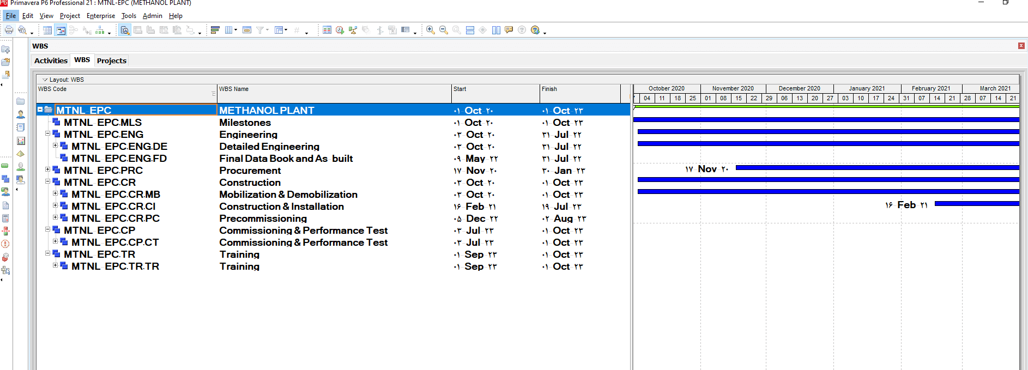Open the File menu
Viewport: 1028px width, 370px height.
pyautogui.click(x=11, y=16)
